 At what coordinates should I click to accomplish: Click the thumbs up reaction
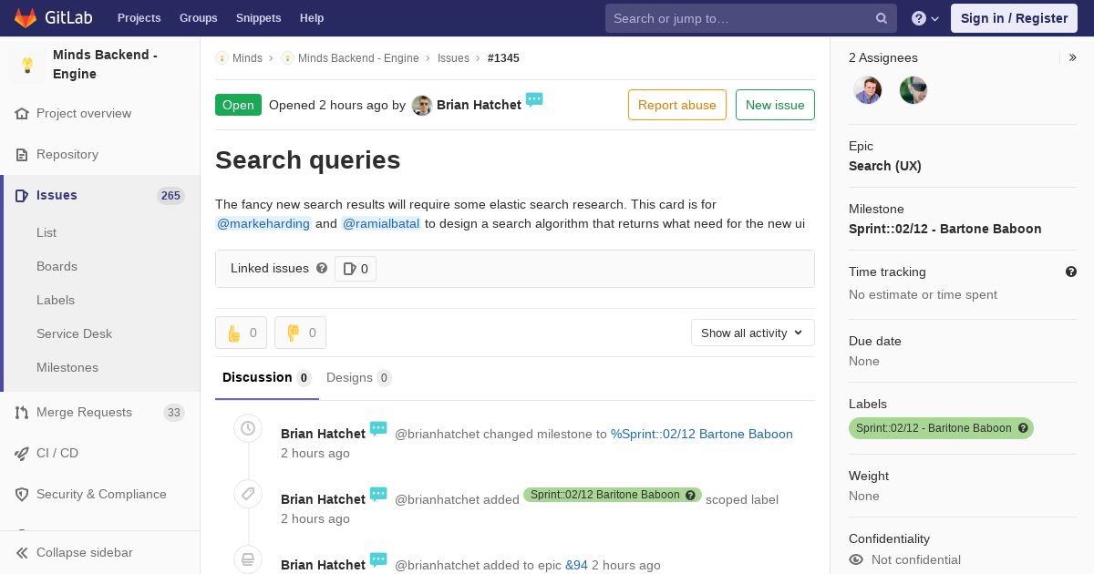241,333
